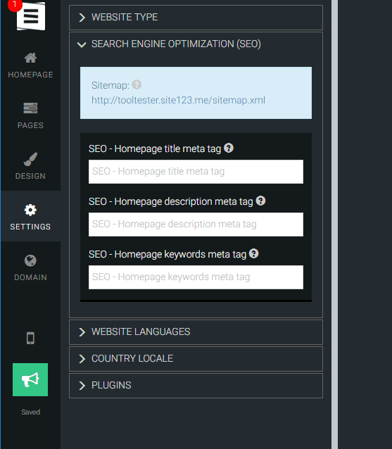
Task: Show help for Homepage description meta tag
Action: (260, 201)
